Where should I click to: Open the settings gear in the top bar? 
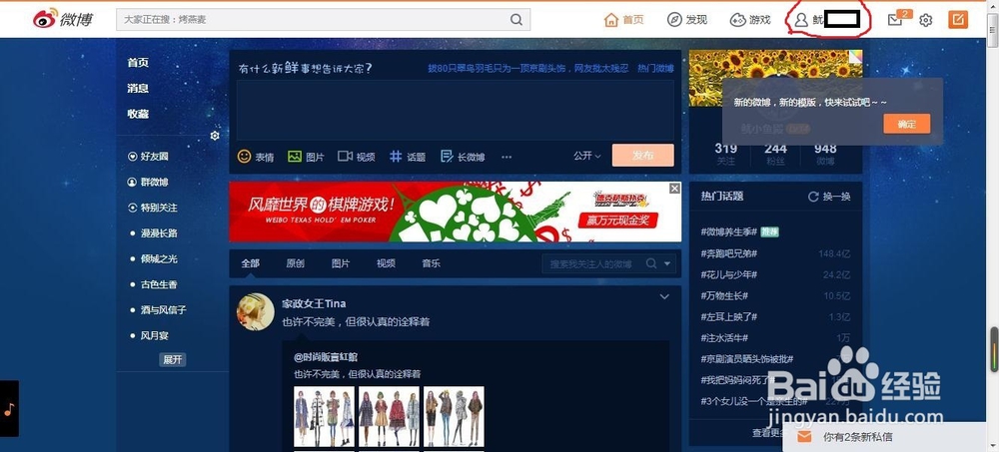926,20
